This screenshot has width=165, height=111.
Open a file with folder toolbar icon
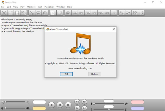(x=10, y=13)
